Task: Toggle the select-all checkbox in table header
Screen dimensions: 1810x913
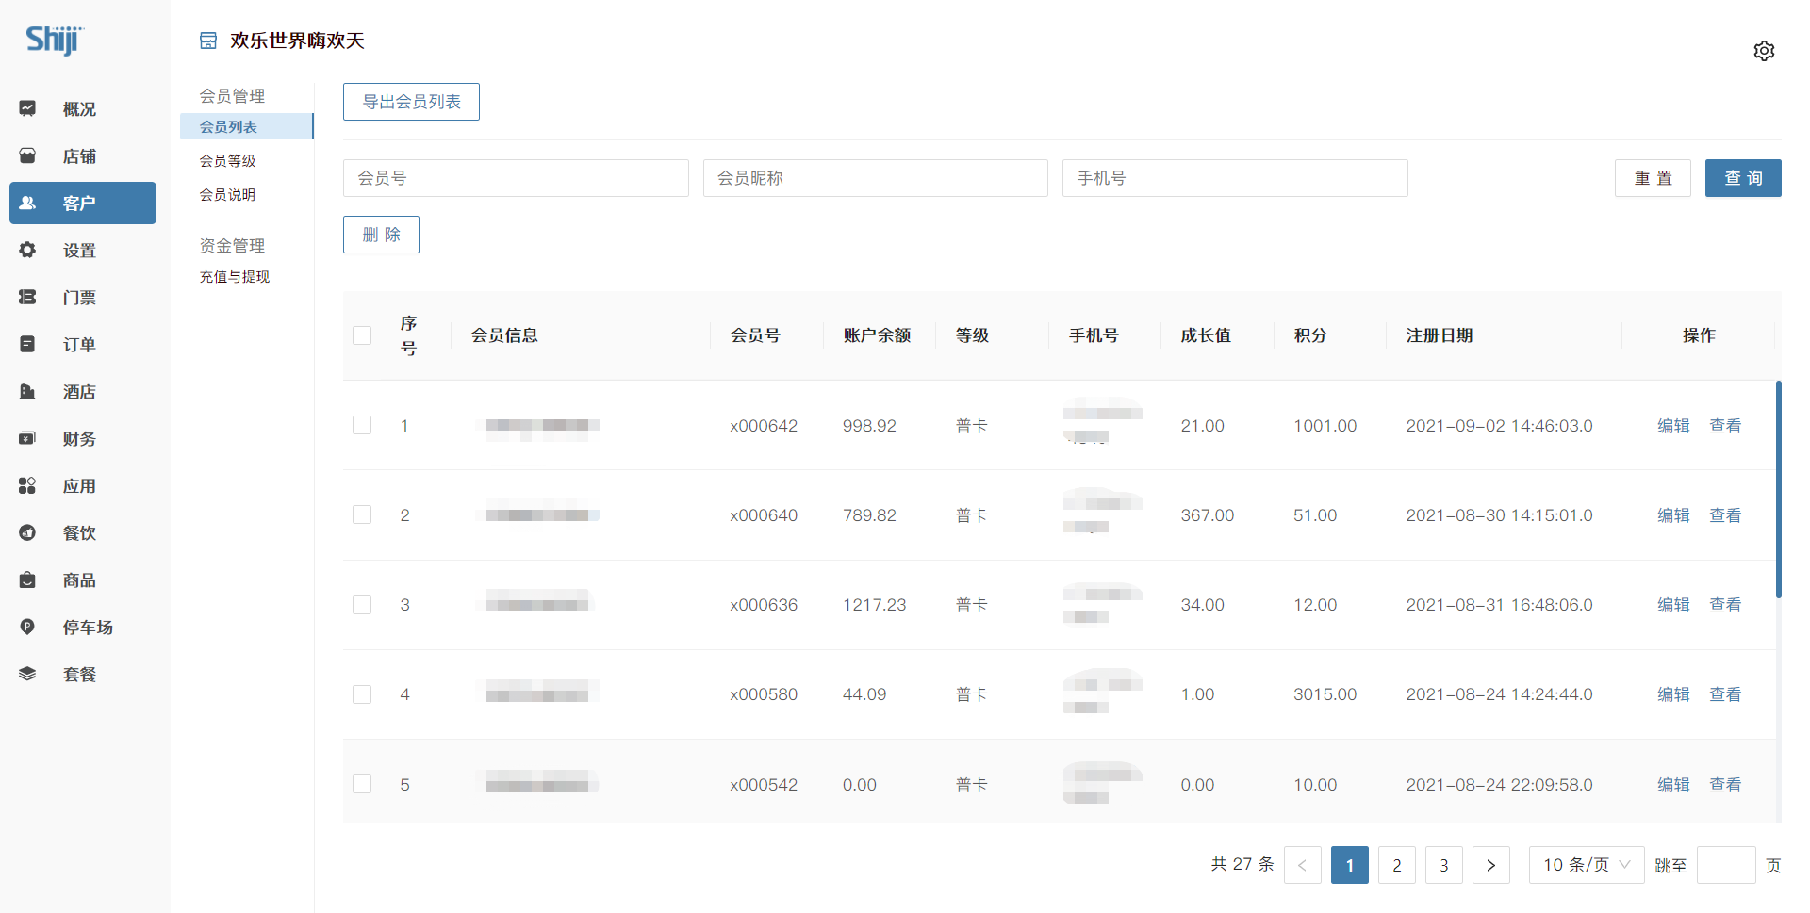Action: [x=362, y=335]
